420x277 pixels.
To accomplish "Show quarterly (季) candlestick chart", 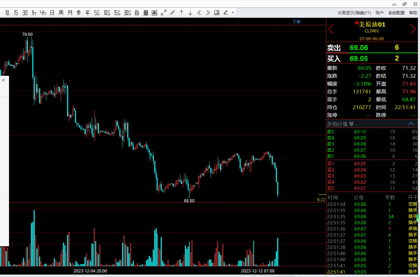I will 79,13.
